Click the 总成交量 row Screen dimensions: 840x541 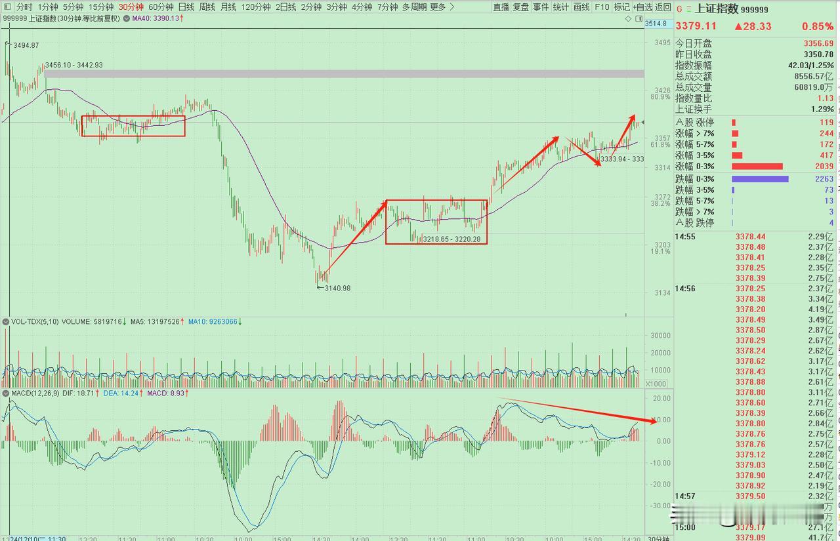[x=755, y=87]
